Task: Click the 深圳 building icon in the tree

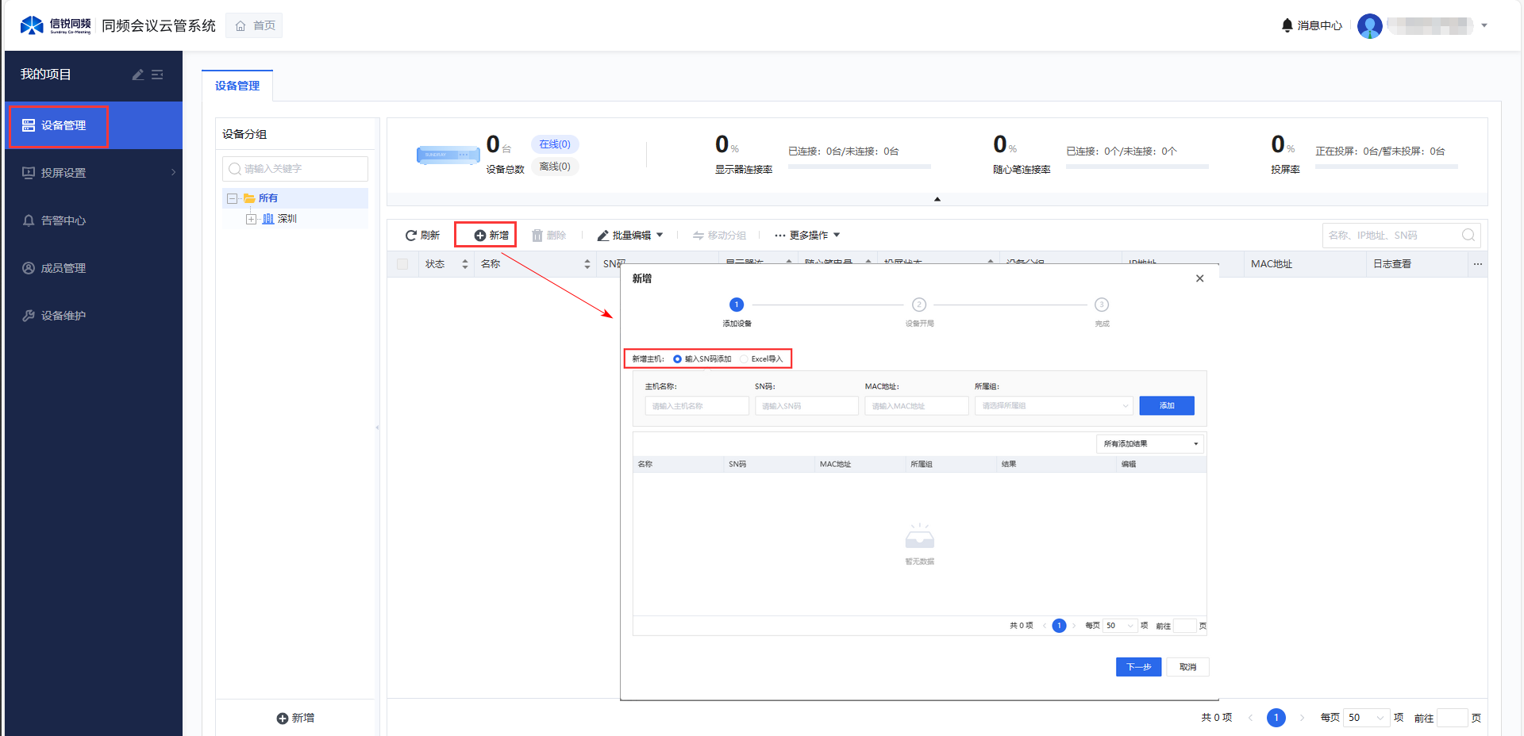Action: coord(268,219)
